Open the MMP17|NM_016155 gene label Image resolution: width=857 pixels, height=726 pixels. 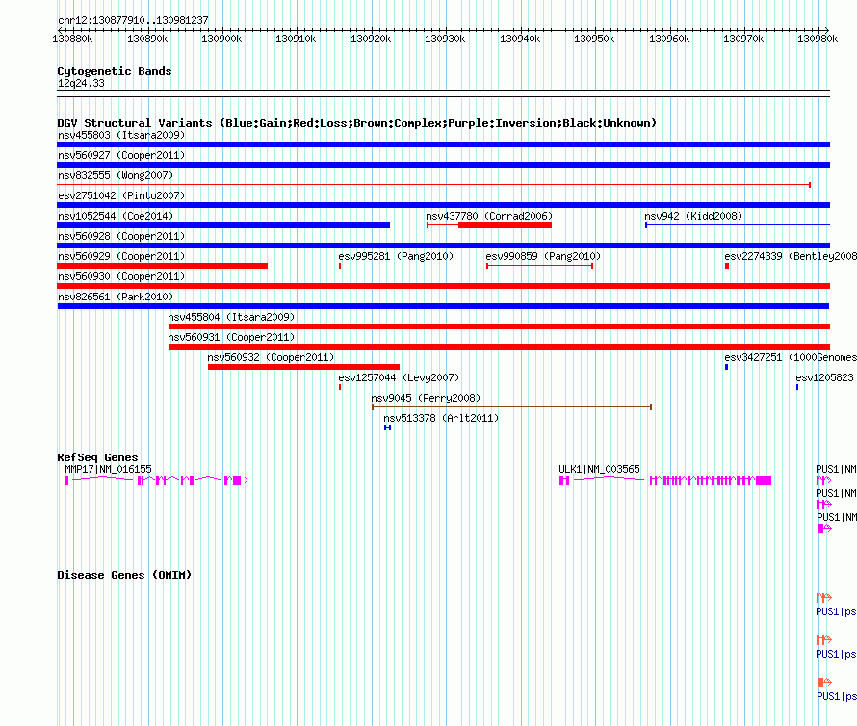[x=108, y=469]
